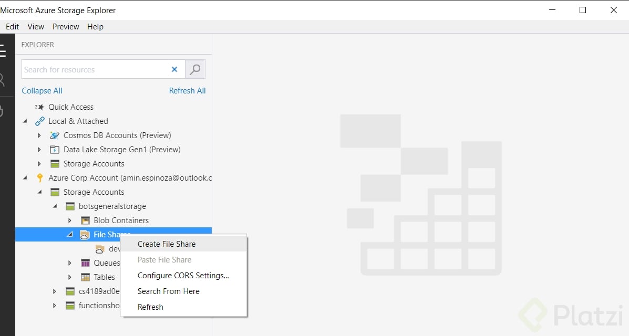Choose Create File Share from context menu

pos(184,244)
